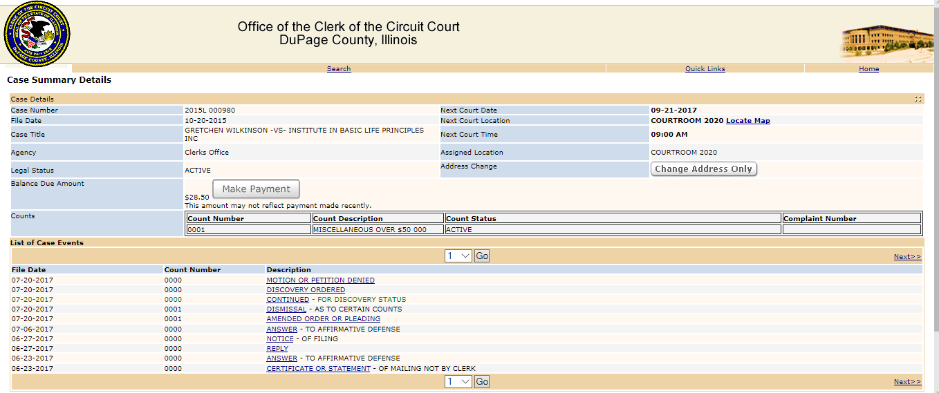Open the DISMISSAL as to certain counts event
This screenshot has width=939, height=393.
(x=286, y=309)
